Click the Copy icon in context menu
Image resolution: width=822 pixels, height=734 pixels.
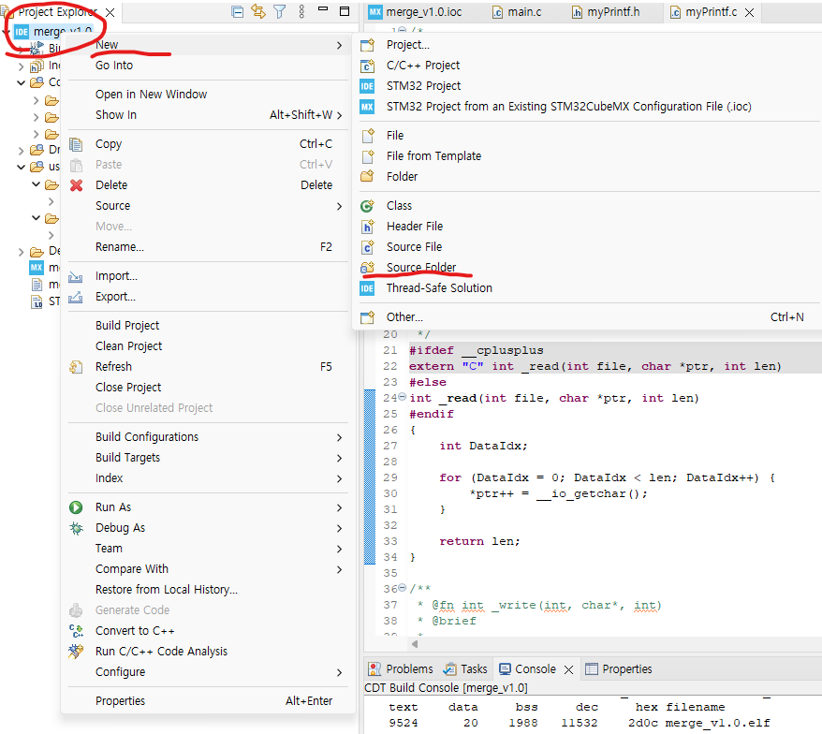[x=76, y=144]
